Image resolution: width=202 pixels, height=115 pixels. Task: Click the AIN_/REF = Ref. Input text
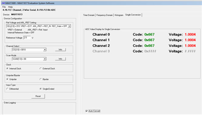tap(38, 30)
